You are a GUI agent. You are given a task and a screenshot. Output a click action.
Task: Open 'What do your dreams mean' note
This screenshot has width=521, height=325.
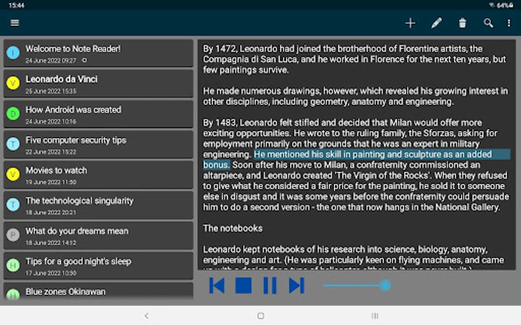pos(98,235)
